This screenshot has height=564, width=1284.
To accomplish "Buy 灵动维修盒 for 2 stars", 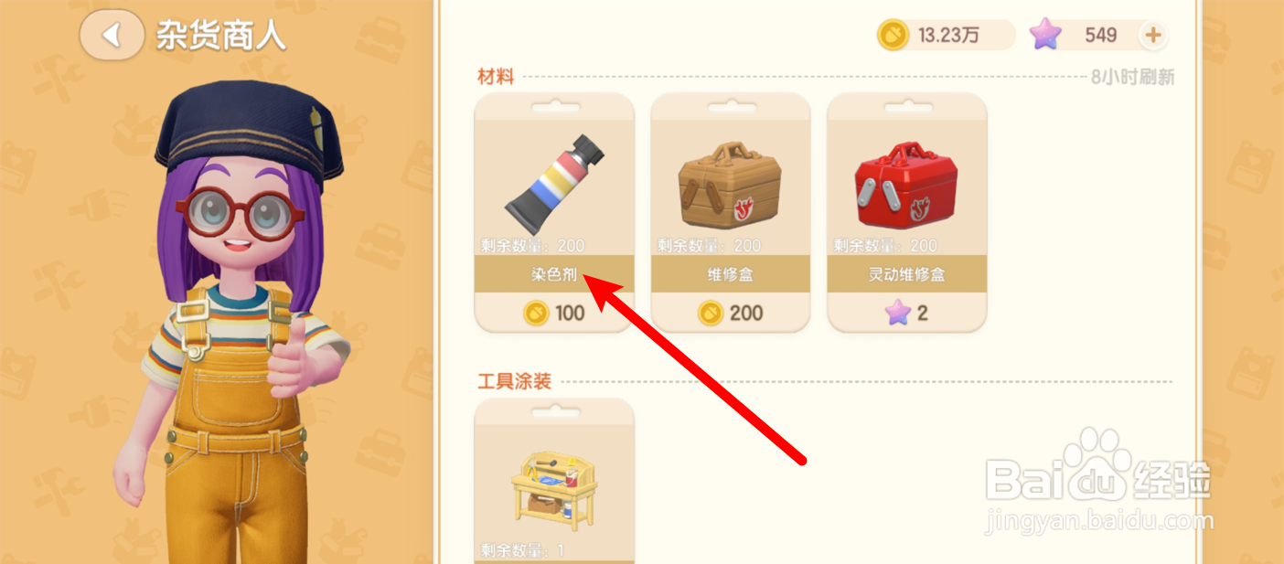I will tap(906, 314).
